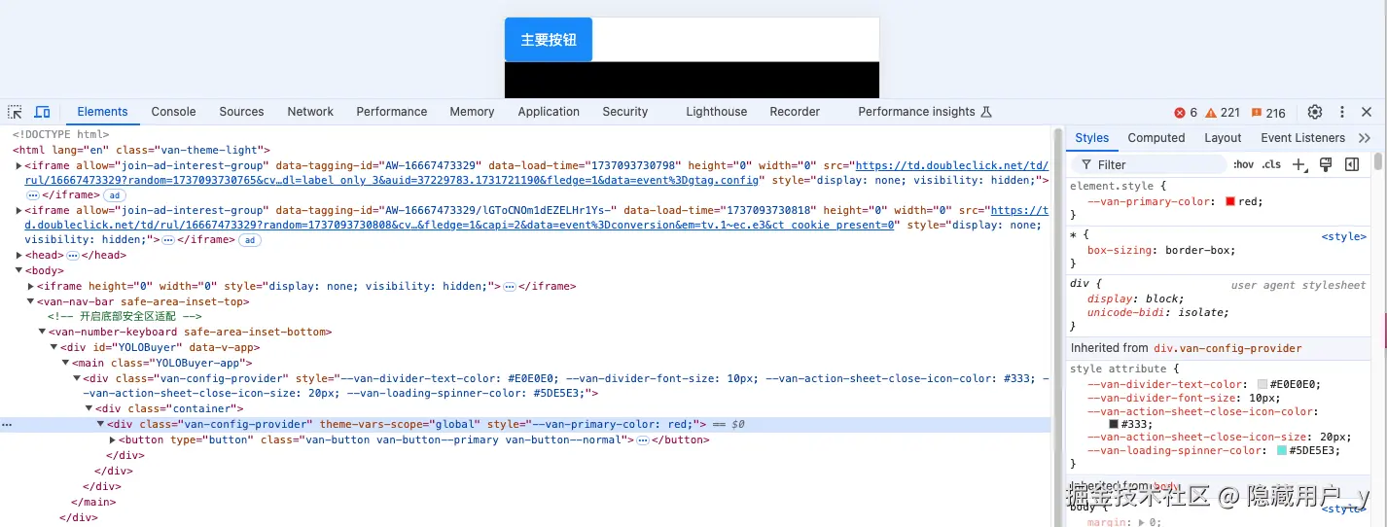Open the DevTools three-dot customize menu

tap(1342, 112)
